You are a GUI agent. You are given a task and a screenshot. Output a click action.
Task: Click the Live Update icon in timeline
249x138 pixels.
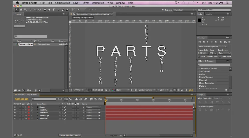66,99
